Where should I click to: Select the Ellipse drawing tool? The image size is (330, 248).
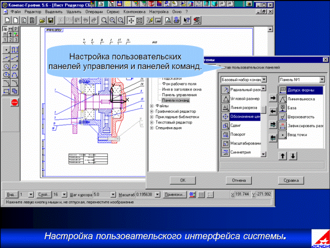[6, 75]
